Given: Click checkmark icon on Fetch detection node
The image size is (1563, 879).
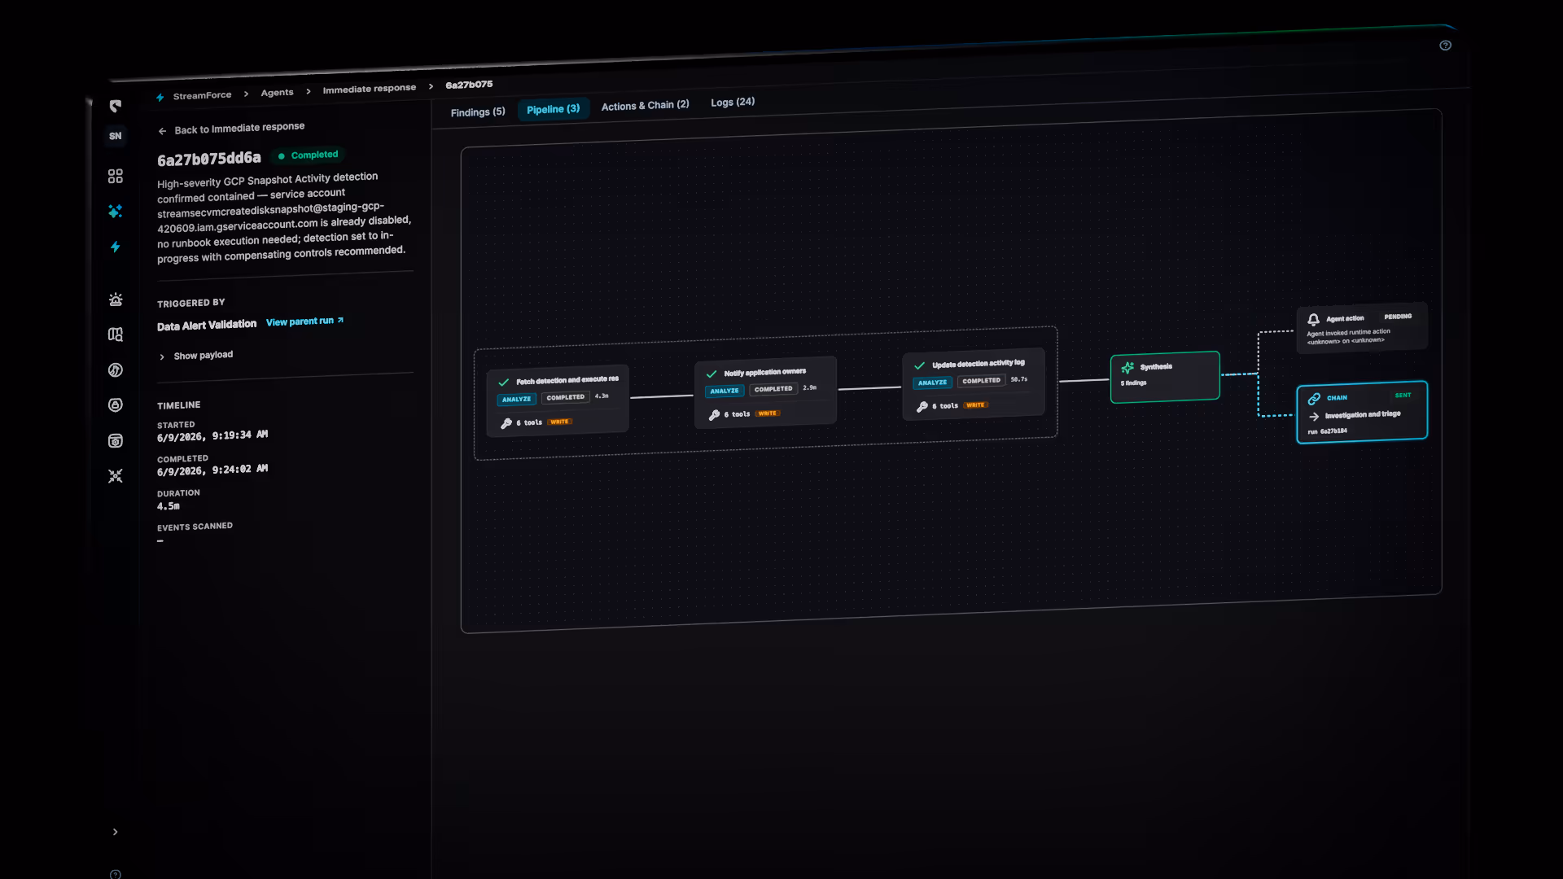Looking at the screenshot, I should point(504,383).
